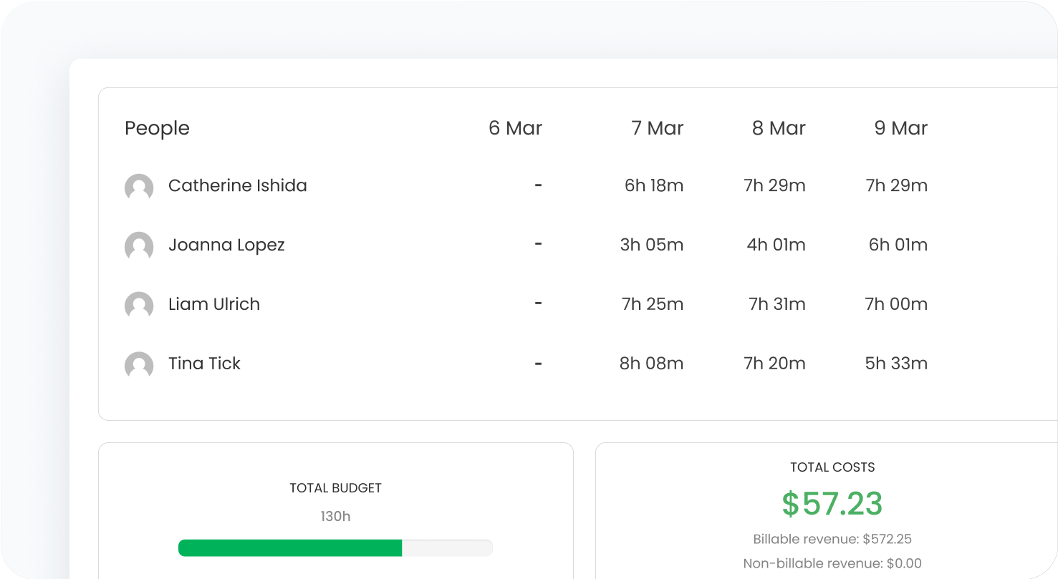Select the 8 Mar column header
The width and height of the screenshot is (1058, 579).
(x=779, y=128)
